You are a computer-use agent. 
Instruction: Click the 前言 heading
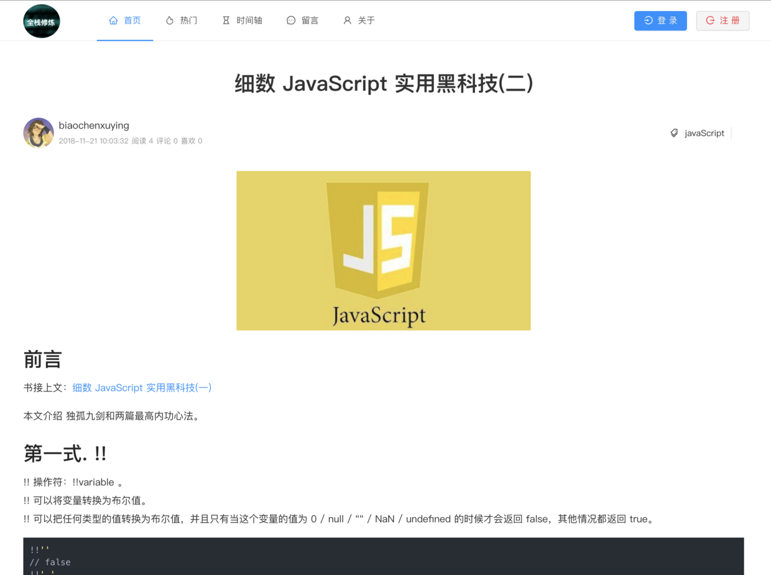pyautogui.click(x=42, y=359)
